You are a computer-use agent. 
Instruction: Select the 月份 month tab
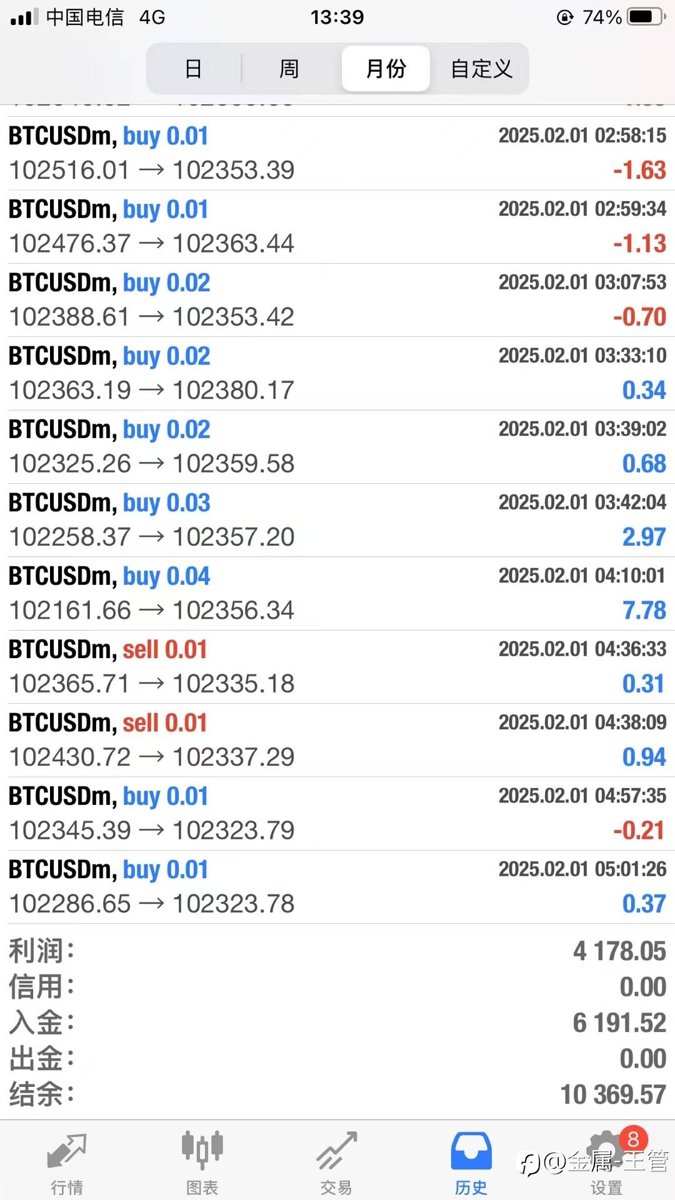(x=386, y=68)
